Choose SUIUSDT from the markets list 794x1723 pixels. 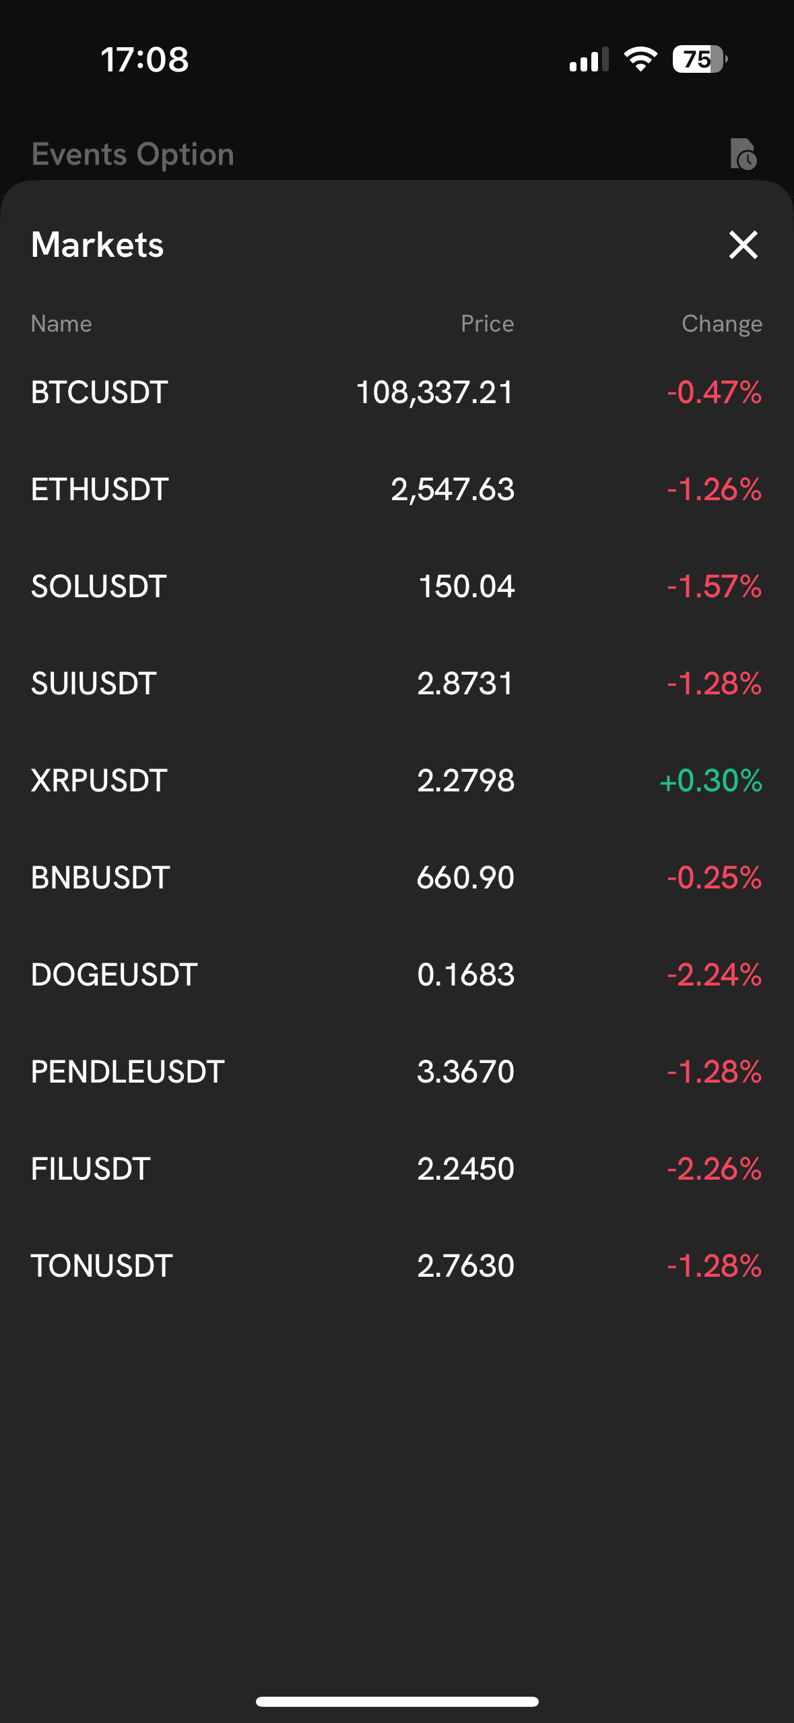click(x=397, y=684)
